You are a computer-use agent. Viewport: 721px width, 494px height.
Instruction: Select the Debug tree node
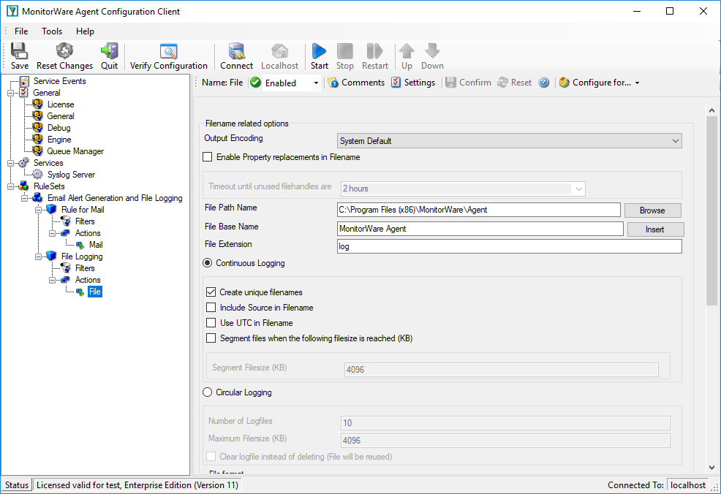58,128
